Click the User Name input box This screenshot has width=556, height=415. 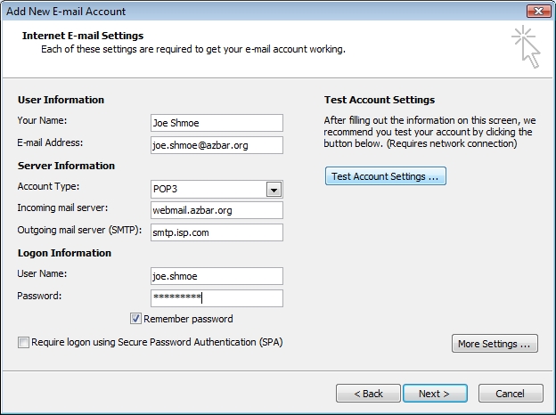click(217, 276)
